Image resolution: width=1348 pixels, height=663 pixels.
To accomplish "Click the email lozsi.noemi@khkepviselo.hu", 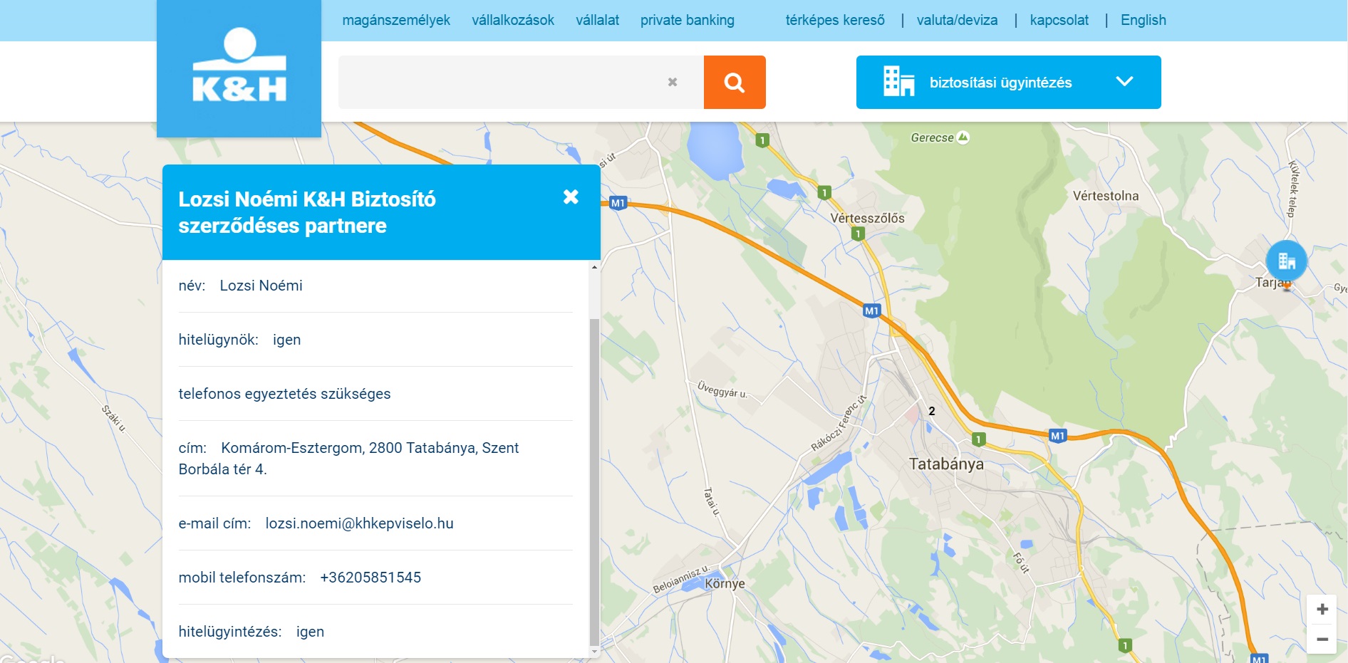I will pyautogui.click(x=359, y=523).
